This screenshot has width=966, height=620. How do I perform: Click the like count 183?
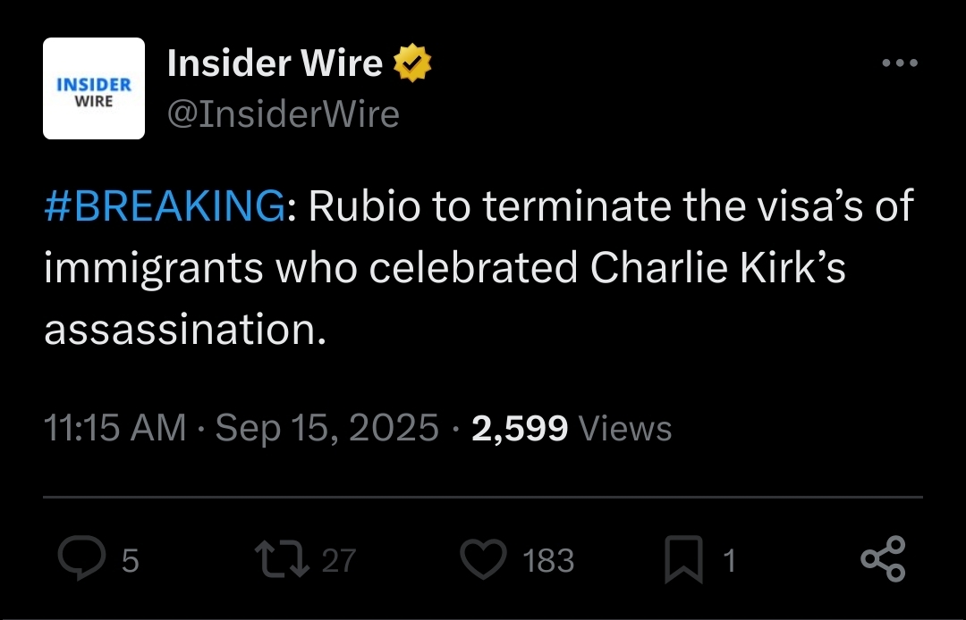click(x=548, y=560)
